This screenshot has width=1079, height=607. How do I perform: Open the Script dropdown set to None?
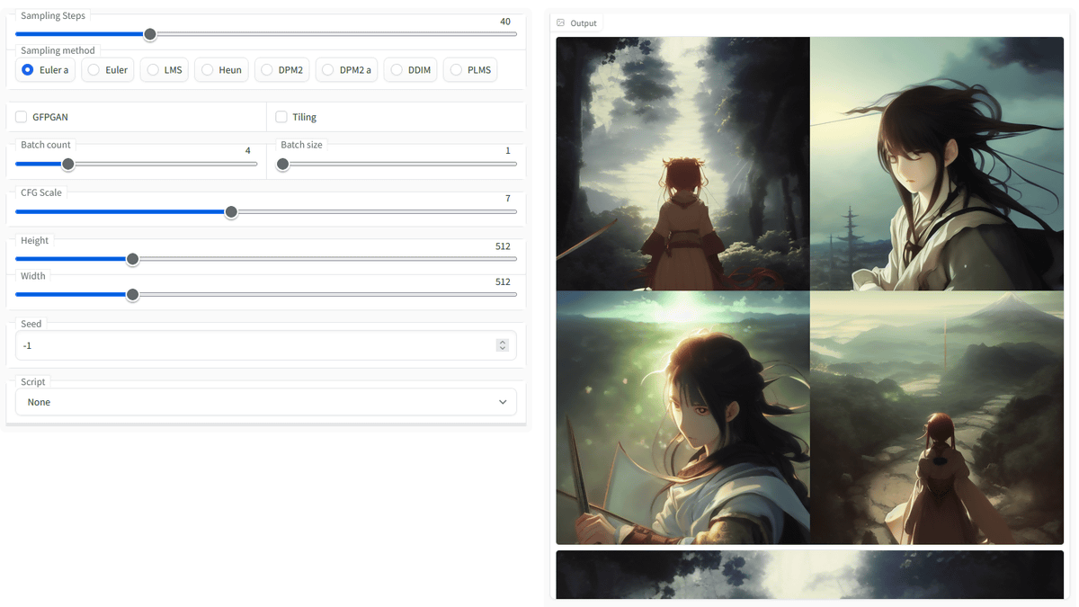[266, 402]
